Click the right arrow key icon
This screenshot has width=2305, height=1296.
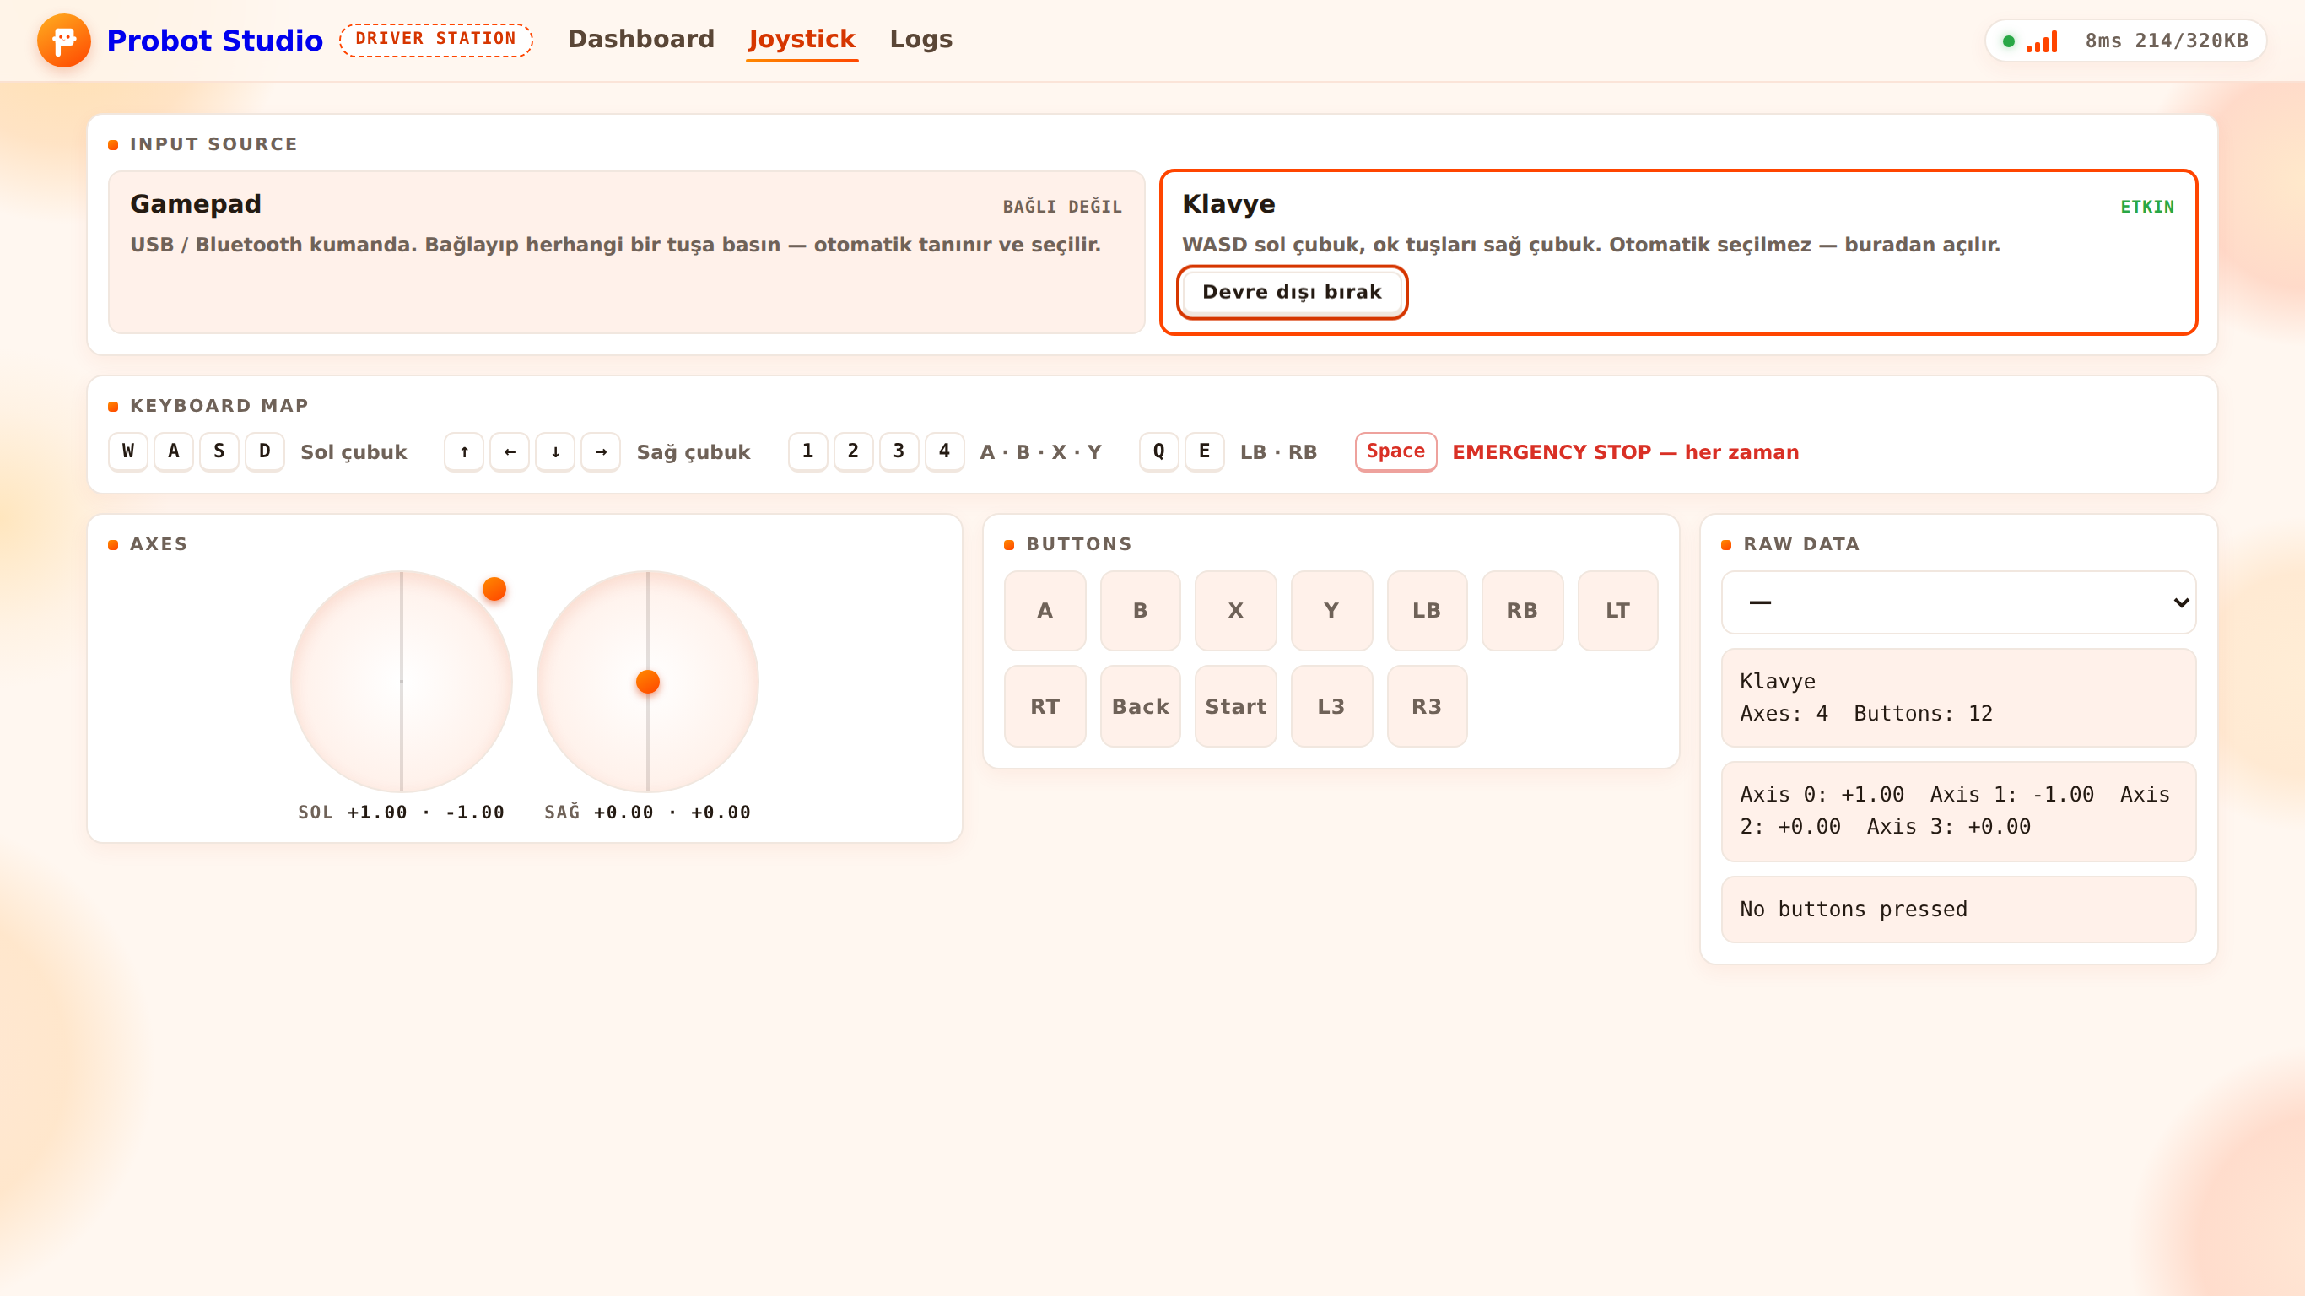tap(602, 452)
